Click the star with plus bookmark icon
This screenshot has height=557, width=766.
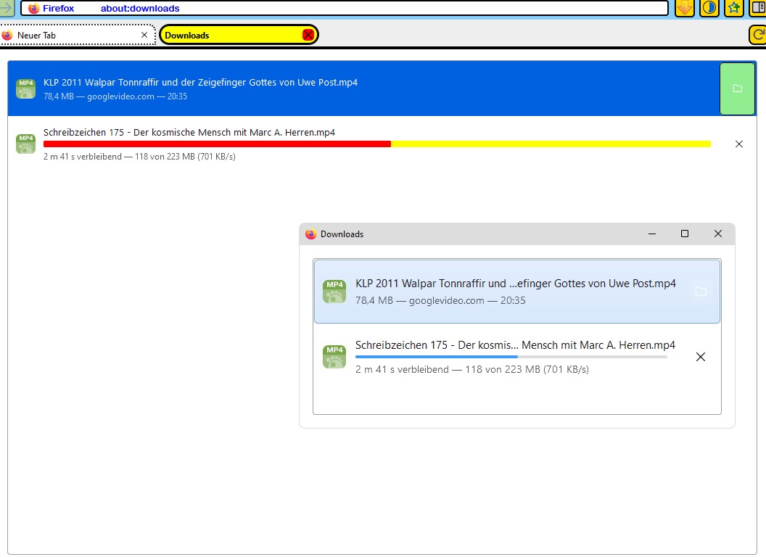click(734, 8)
